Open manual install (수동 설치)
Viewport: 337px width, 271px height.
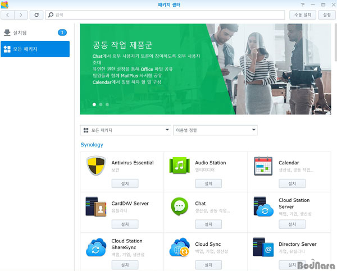coord(303,15)
